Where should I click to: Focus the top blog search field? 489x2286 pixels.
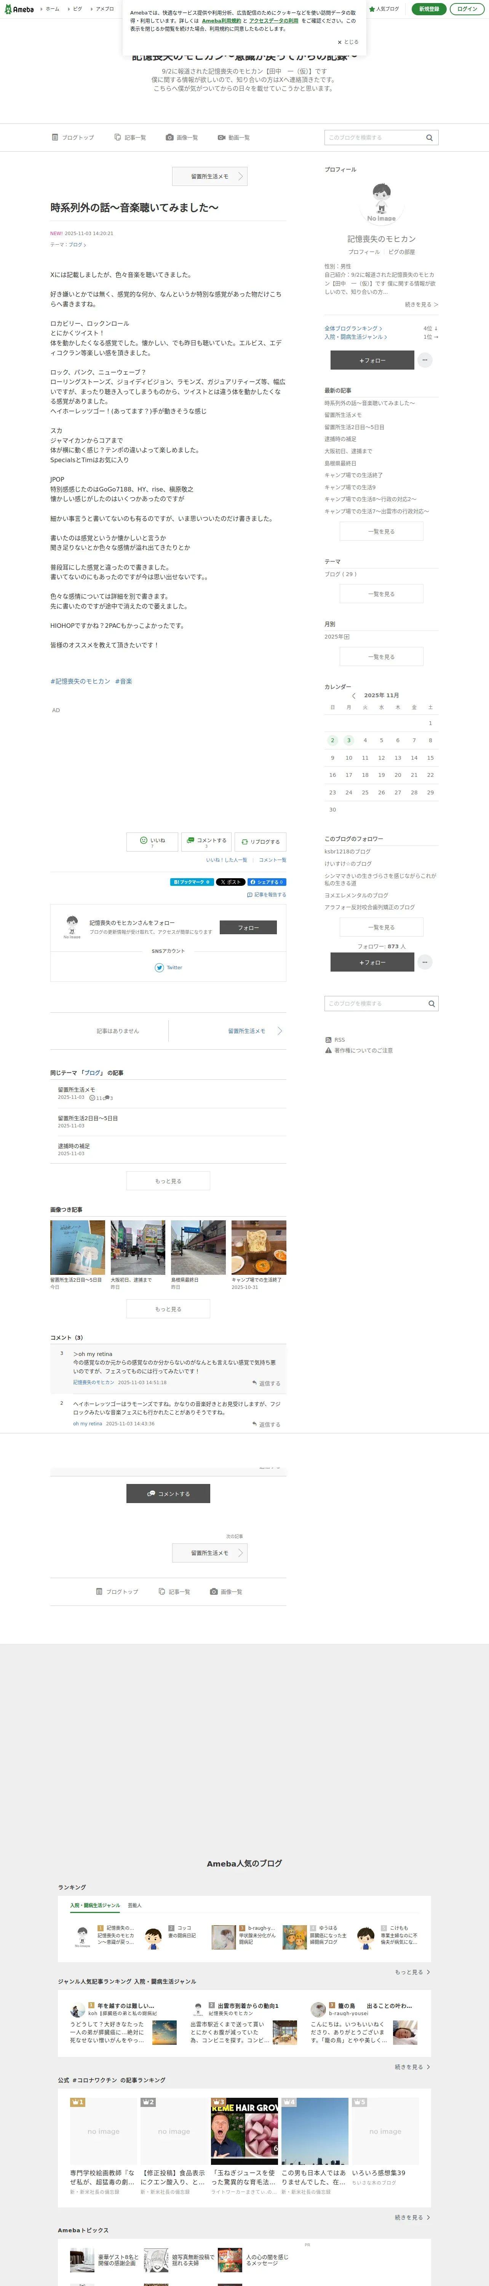click(374, 138)
